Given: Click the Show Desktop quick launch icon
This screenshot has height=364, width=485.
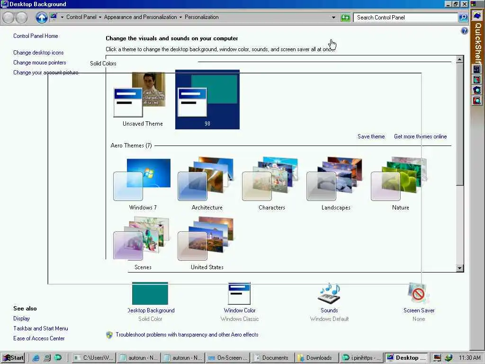Looking at the screenshot, I should click(x=47, y=358).
